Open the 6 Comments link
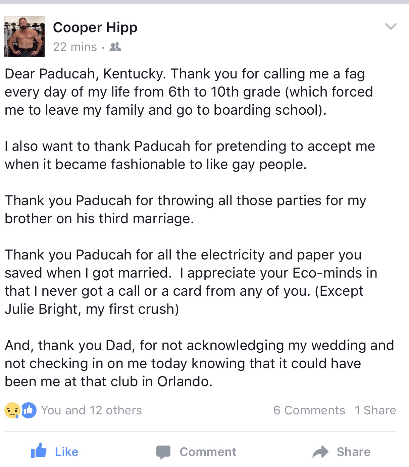 [309, 410]
